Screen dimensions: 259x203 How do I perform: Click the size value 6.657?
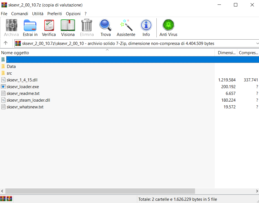(231, 93)
